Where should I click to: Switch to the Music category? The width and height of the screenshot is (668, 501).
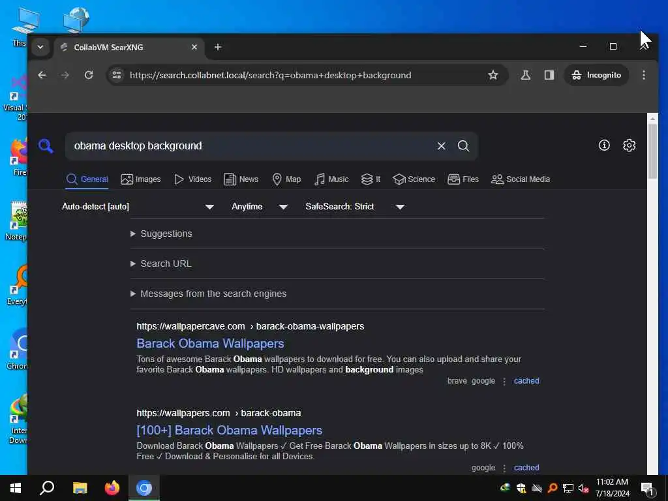pos(331,179)
